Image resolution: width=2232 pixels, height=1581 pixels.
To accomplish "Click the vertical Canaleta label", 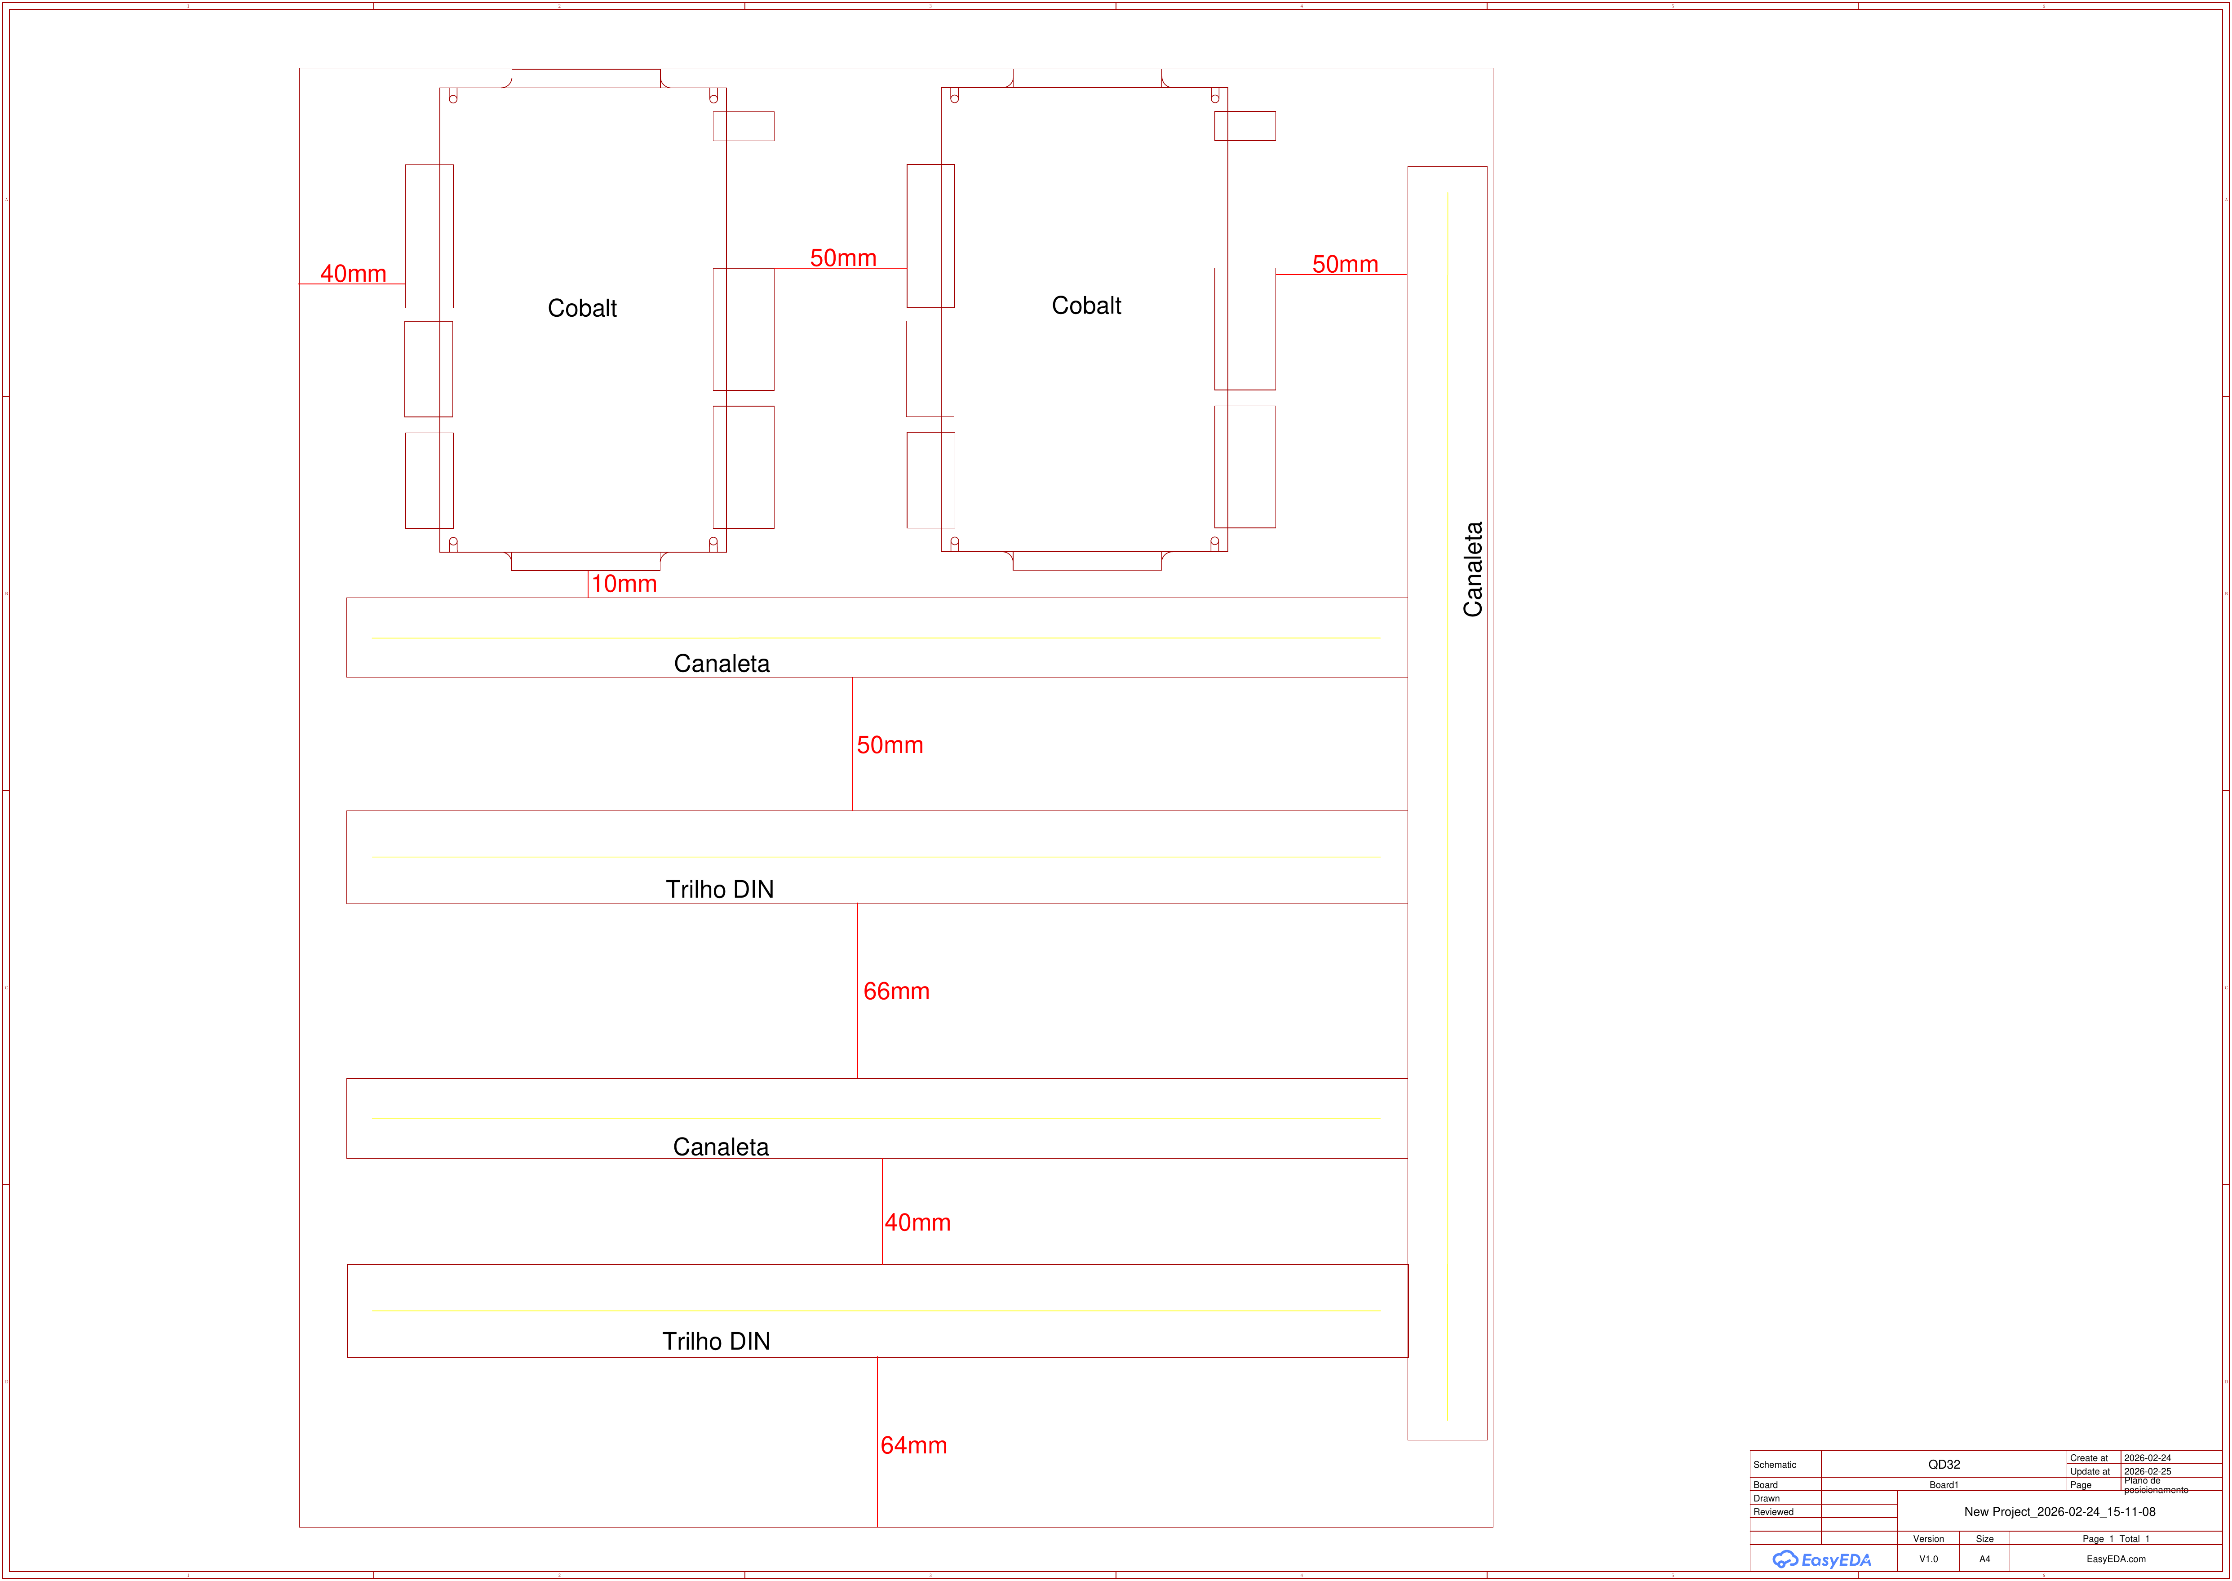I will pos(1473,570).
